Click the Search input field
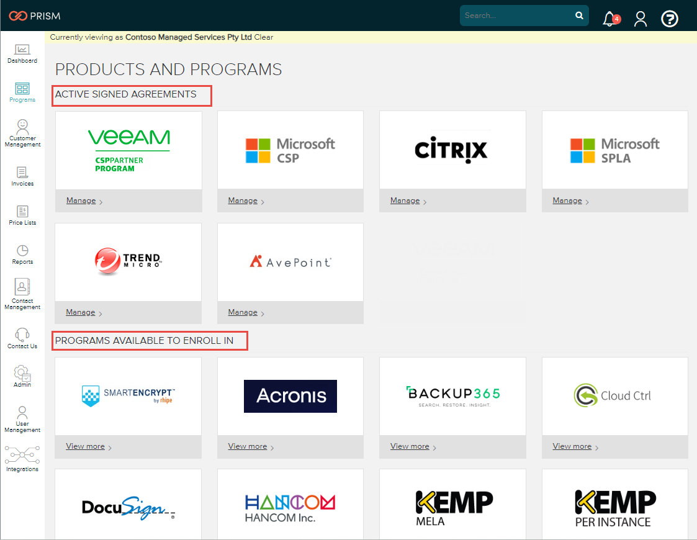 pos(516,16)
